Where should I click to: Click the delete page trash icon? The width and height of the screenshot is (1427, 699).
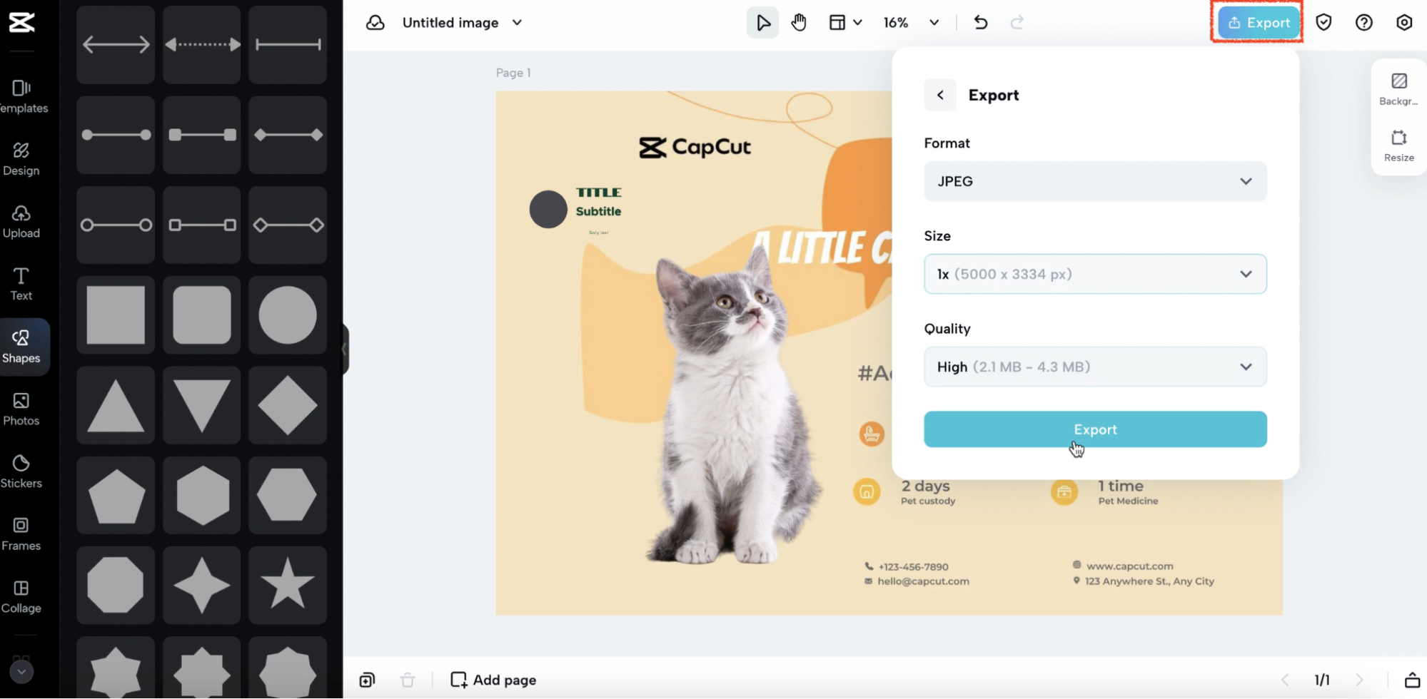pyautogui.click(x=408, y=680)
